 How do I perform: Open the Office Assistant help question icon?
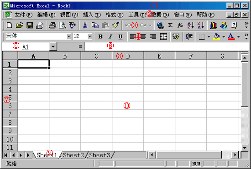(234, 25)
